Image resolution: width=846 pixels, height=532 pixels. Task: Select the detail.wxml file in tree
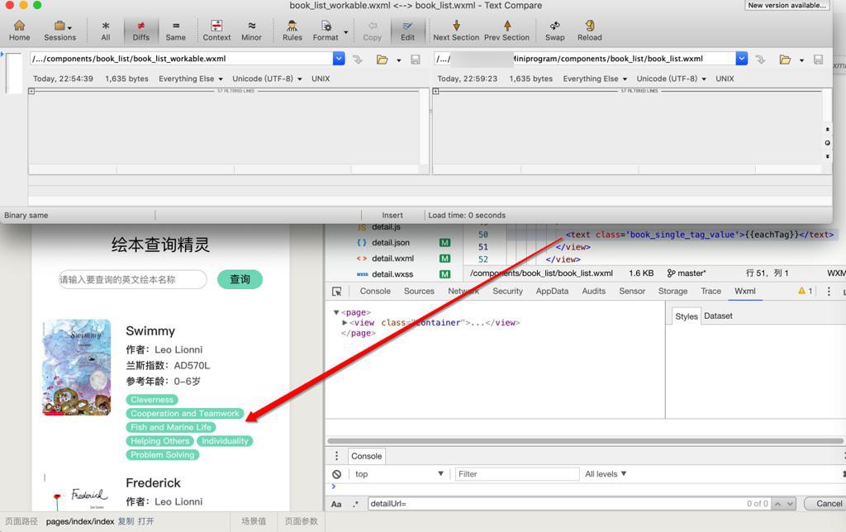click(392, 259)
